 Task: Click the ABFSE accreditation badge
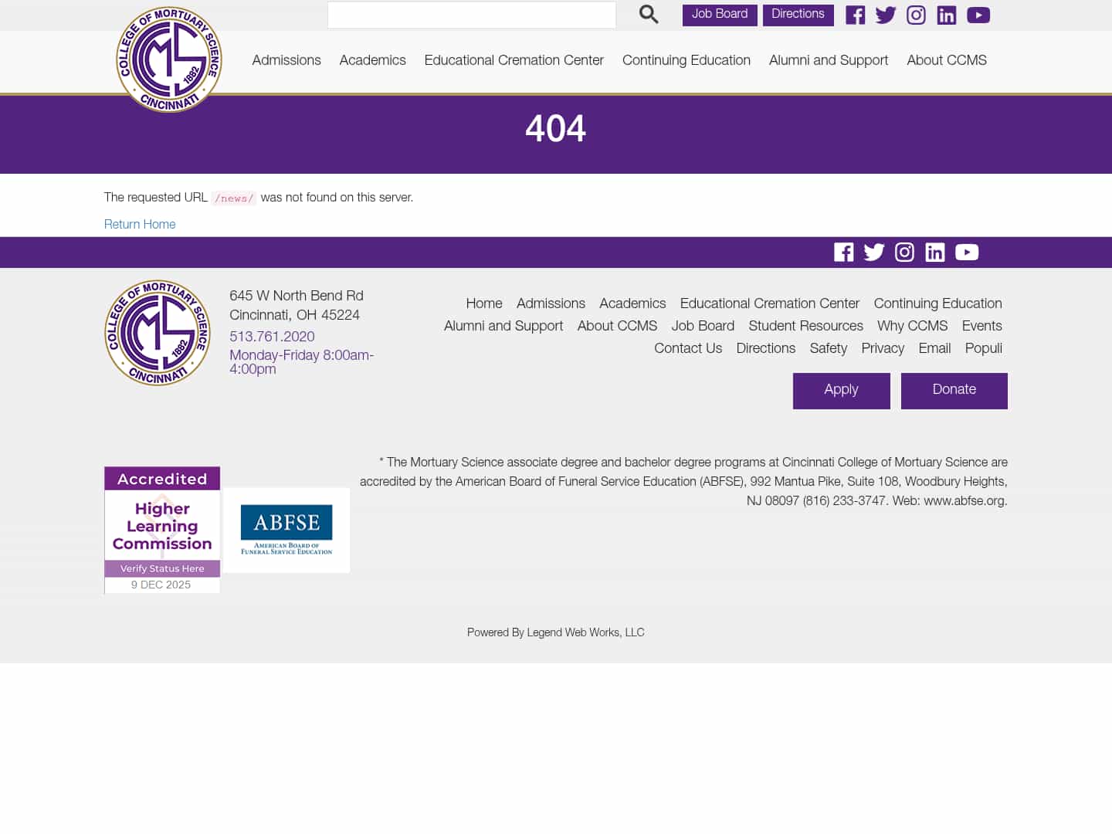(286, 530)
